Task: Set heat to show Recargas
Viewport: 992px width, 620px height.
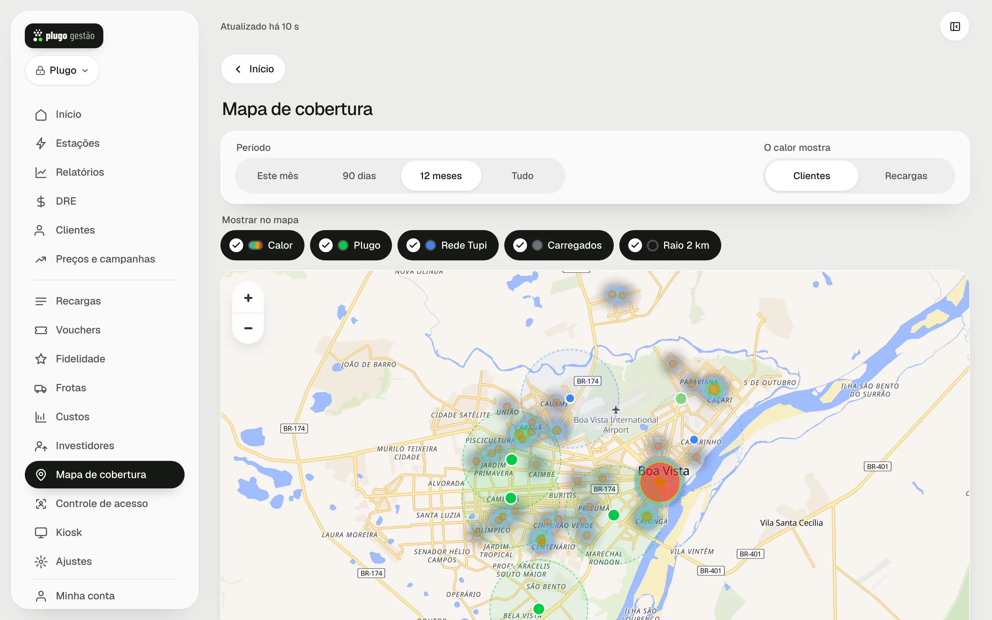Action: point(906,176)
